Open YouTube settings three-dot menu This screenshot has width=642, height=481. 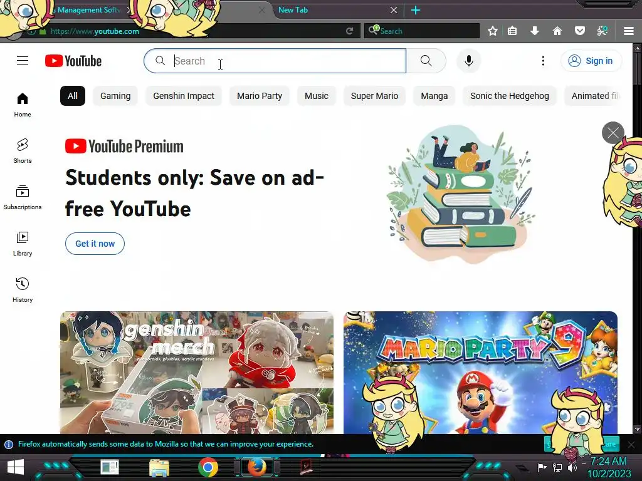(x=543, y=61)
